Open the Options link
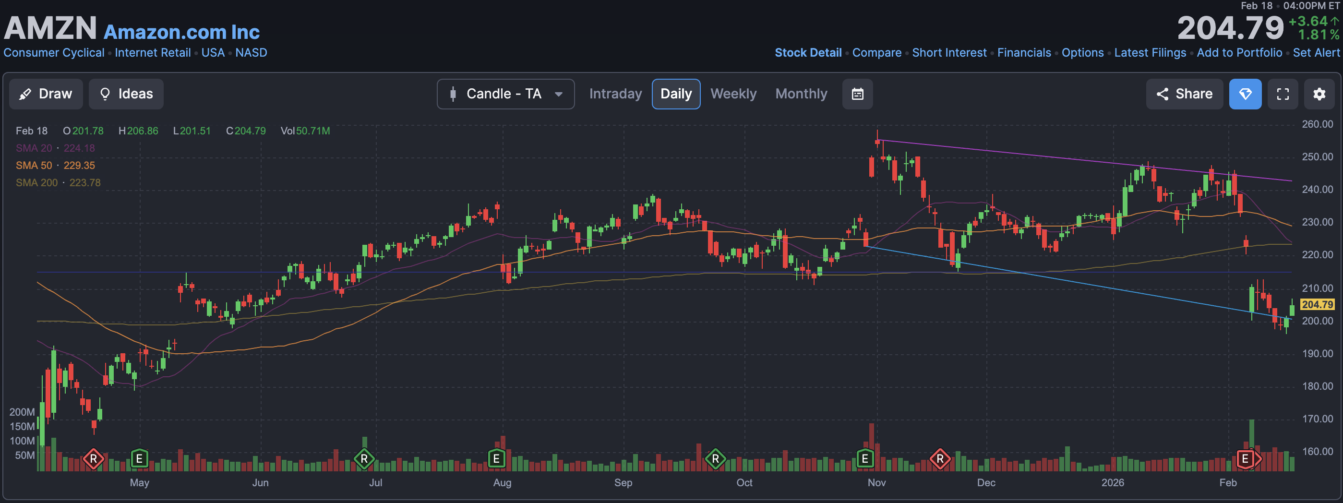The width and height of the screenshot is (1343, 503). coord(1083,53)
